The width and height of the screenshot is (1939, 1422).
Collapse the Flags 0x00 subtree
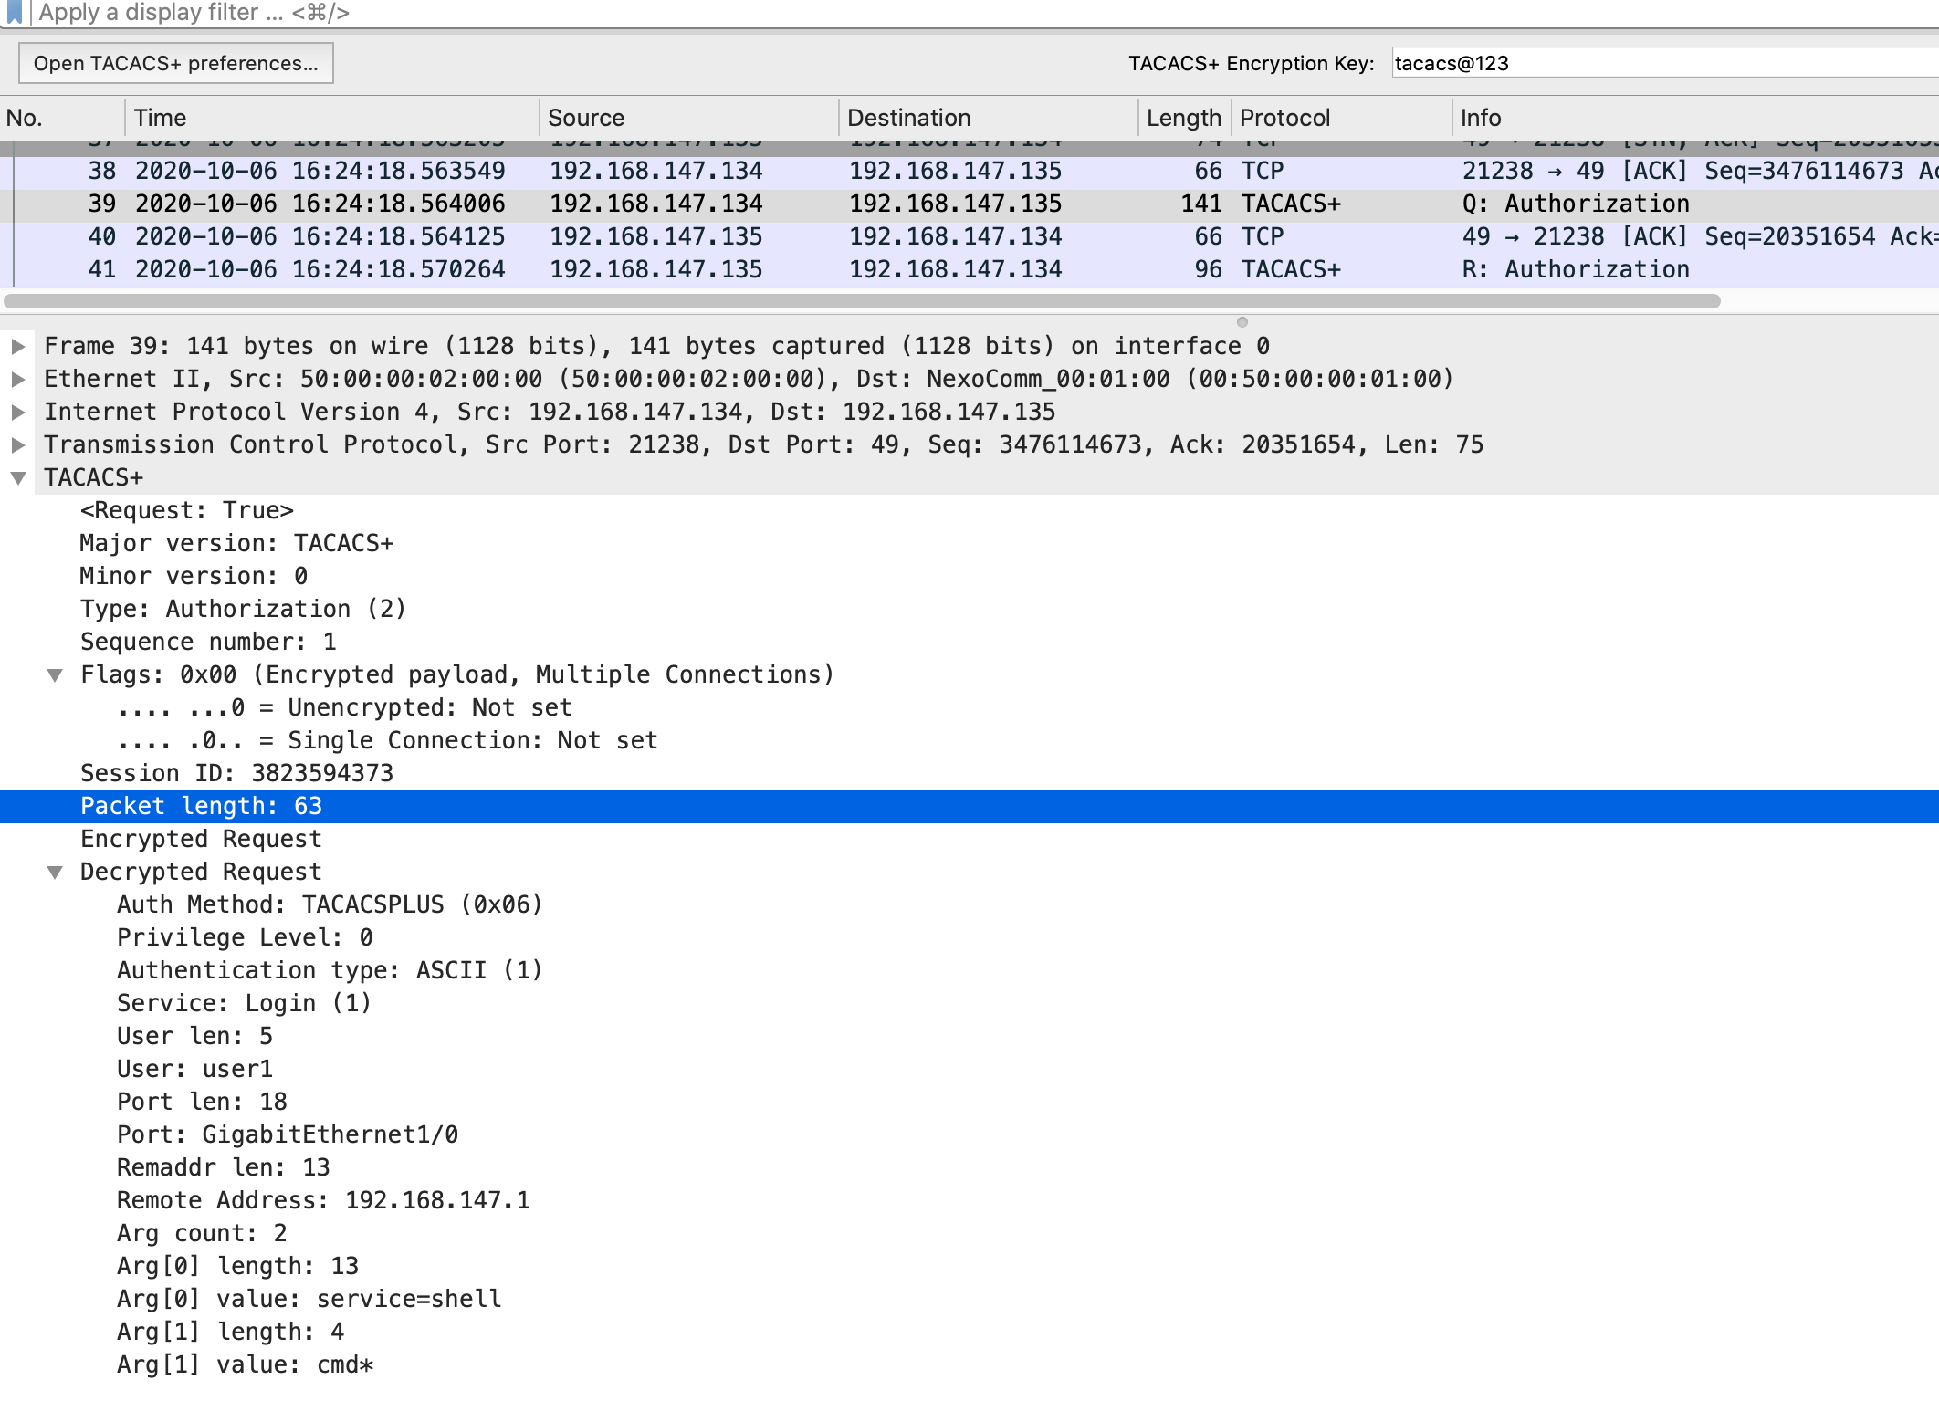click(55, 674)
